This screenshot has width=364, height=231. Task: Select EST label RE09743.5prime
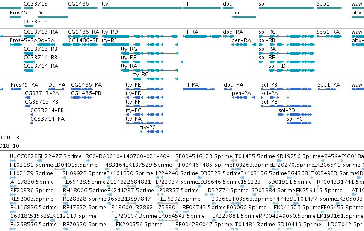204,208
